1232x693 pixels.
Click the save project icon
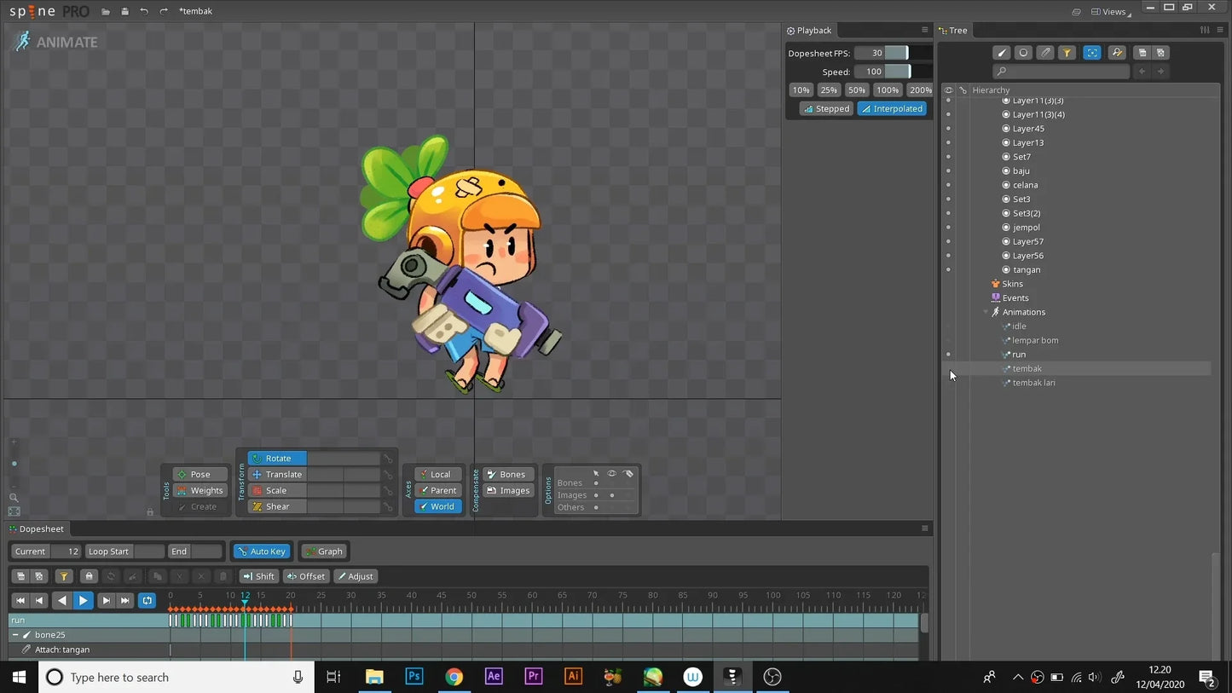coord(124,11)
